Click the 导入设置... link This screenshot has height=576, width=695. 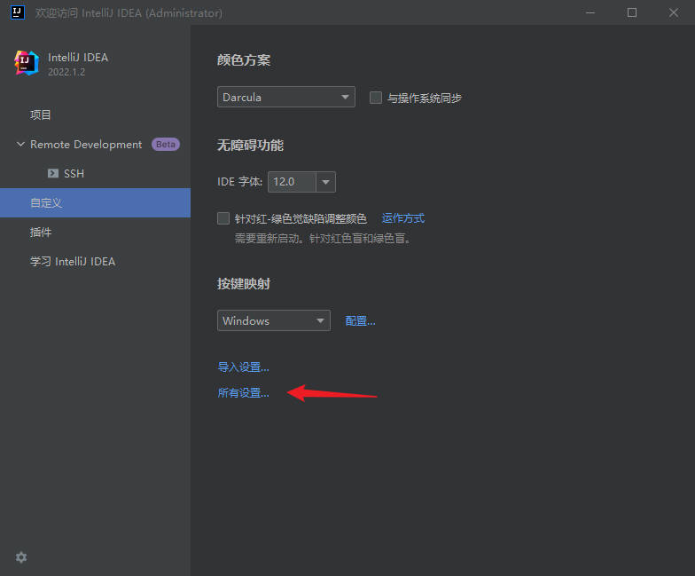coord(243,367)
